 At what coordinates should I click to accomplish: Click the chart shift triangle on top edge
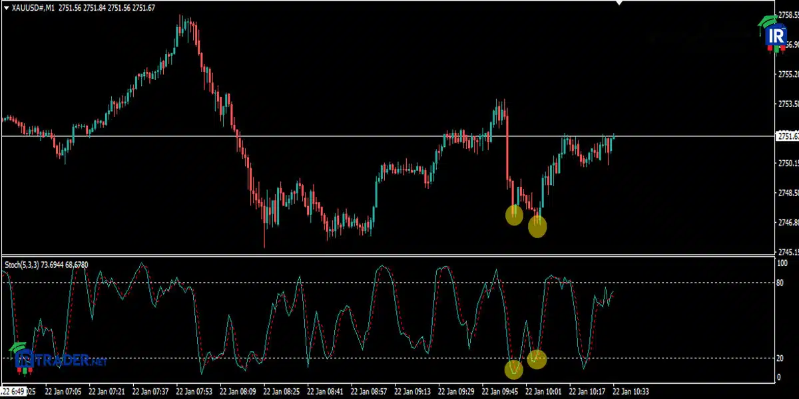click(619, 3)
